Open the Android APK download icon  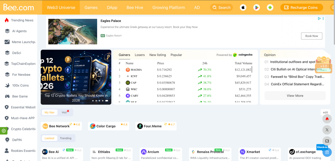pyautogui.click(x=270, y=8)
